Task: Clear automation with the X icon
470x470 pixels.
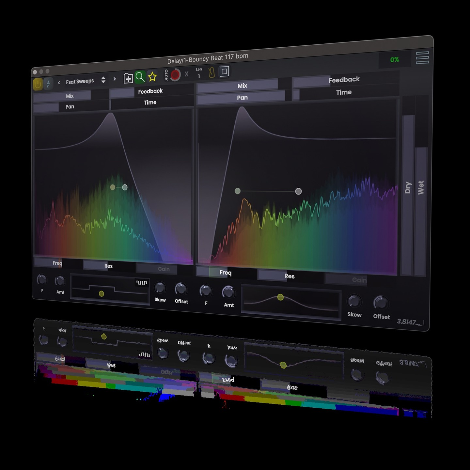Action: (186, 74)
